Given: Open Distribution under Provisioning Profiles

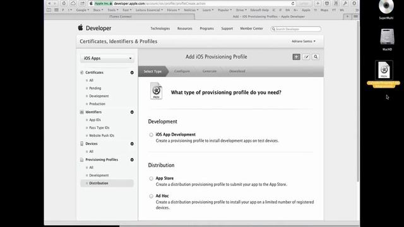Looking at the screenshot, I should (x=107, y=183).
